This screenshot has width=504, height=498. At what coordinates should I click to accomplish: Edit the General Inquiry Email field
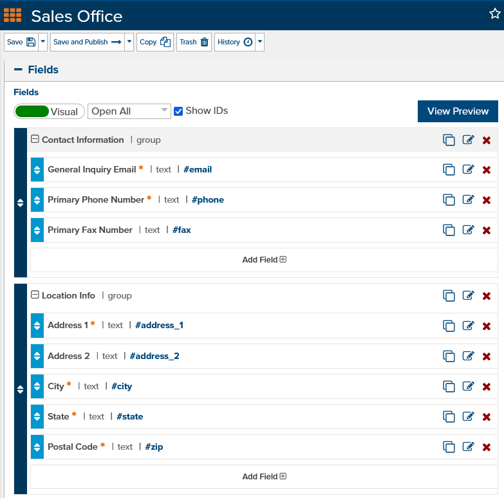(x=469, y=169)
